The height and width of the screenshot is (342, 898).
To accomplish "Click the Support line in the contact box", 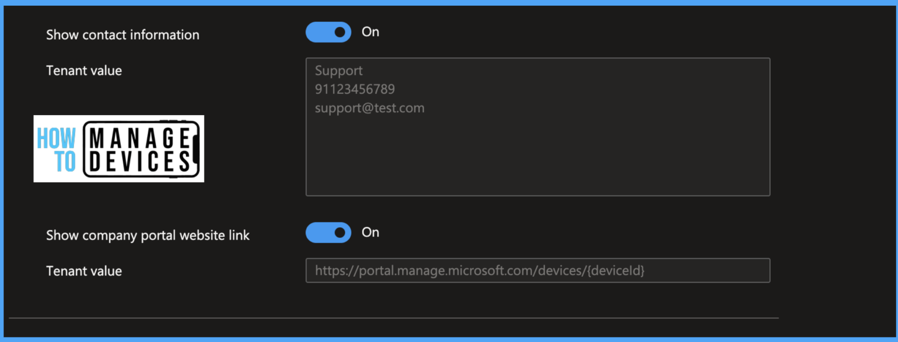I will pos(339,71).
